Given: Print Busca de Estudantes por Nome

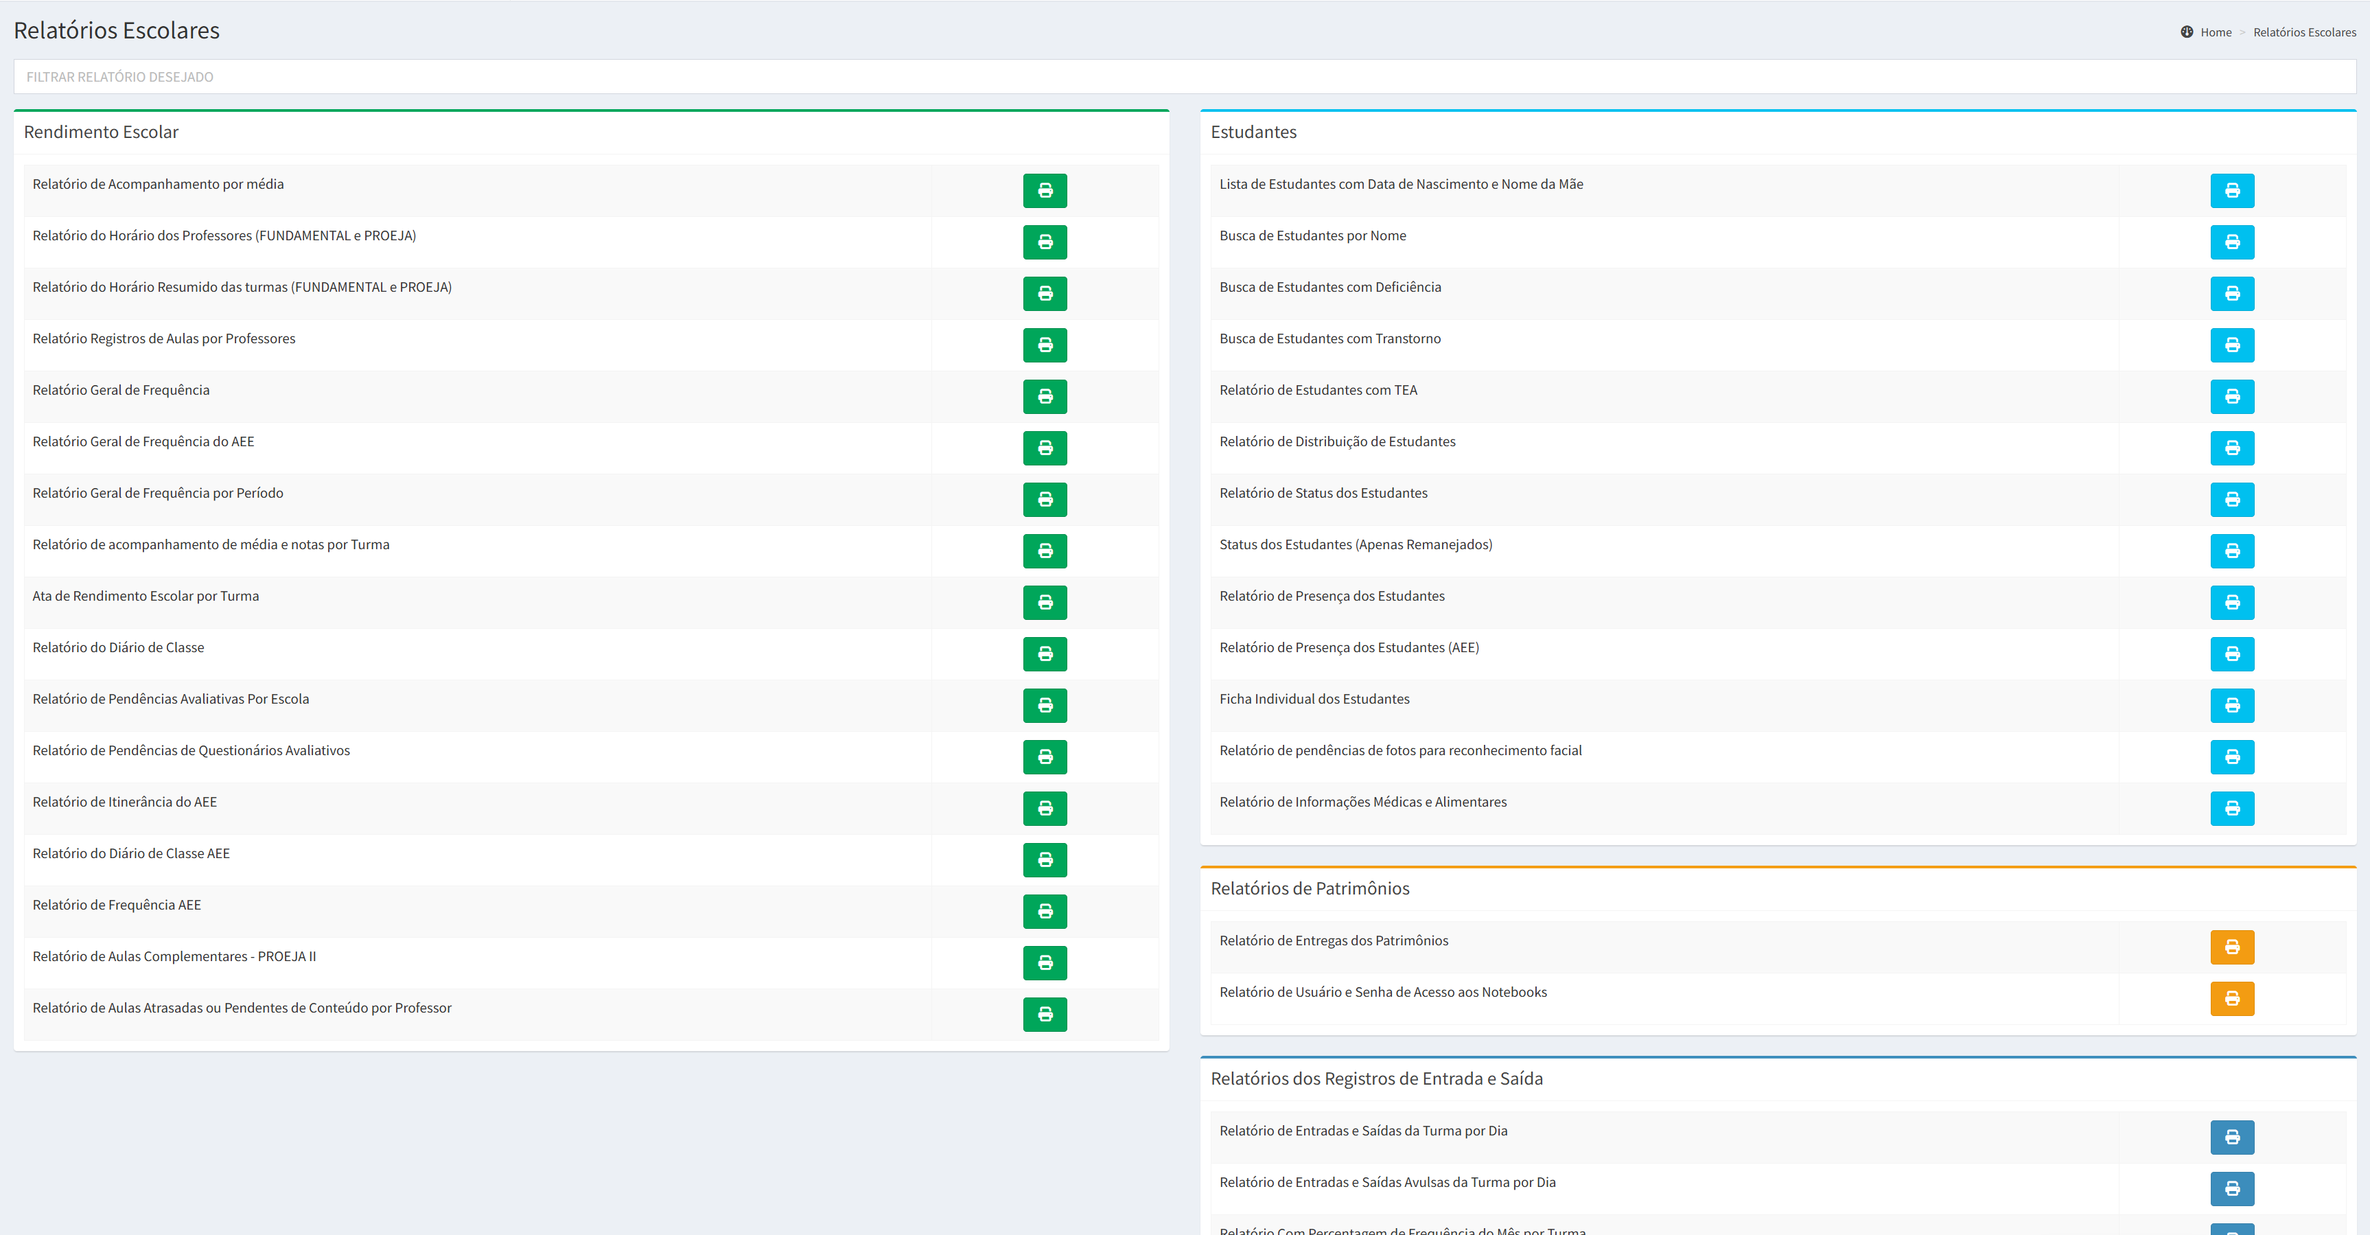Looking at the screenshot, I should [x=2231, y=242].
